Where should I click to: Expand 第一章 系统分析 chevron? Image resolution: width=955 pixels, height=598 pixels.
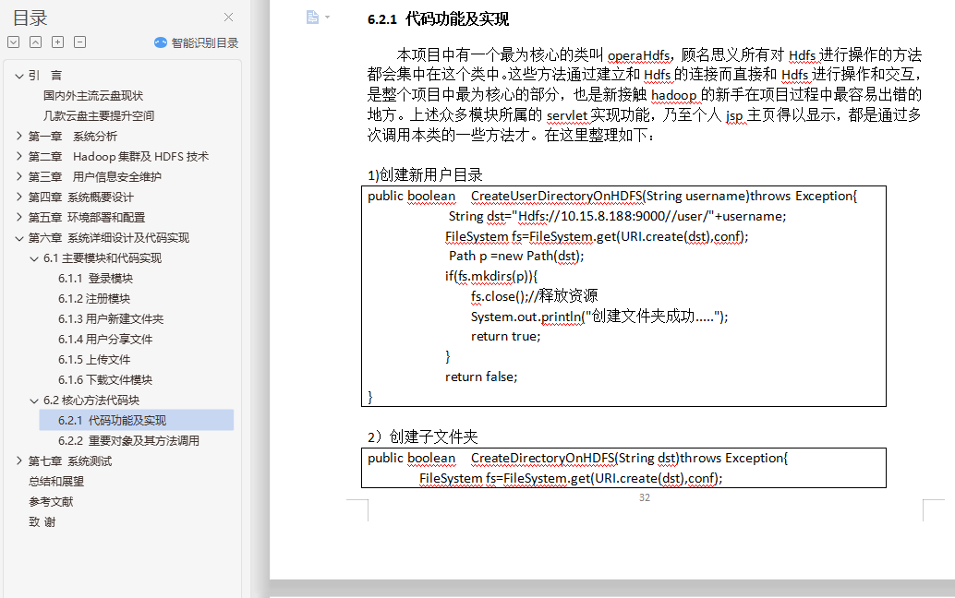pyautogui.click(x=19, y=136)
